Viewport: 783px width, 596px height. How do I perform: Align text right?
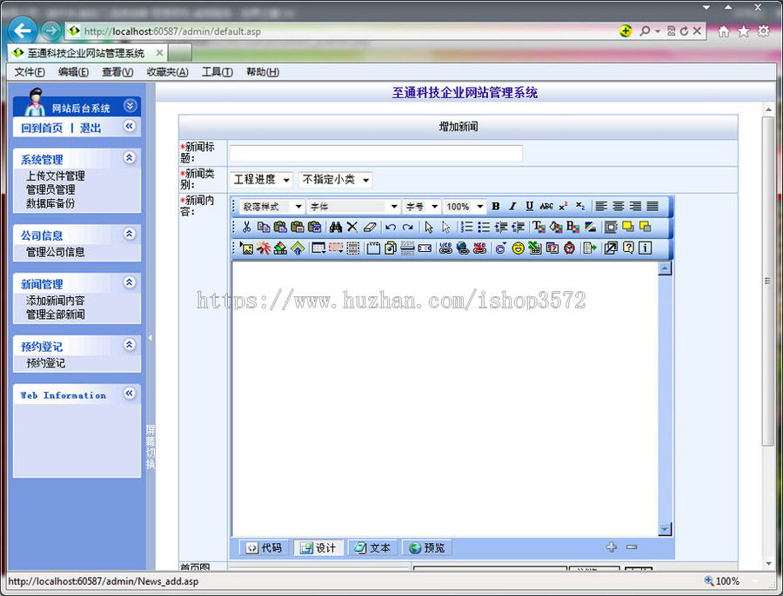point(635,206)
